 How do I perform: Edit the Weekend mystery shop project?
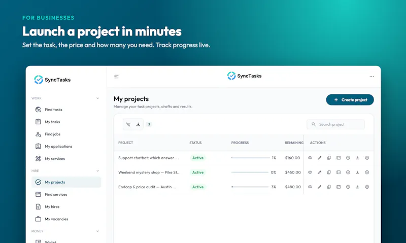320,172
